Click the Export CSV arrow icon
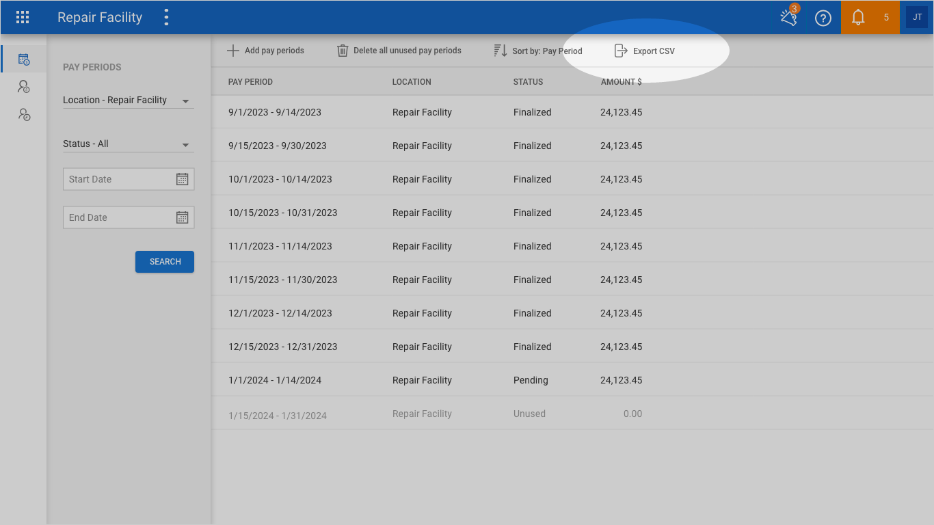Screen dimensions: 934x525 tap(621, 51)
